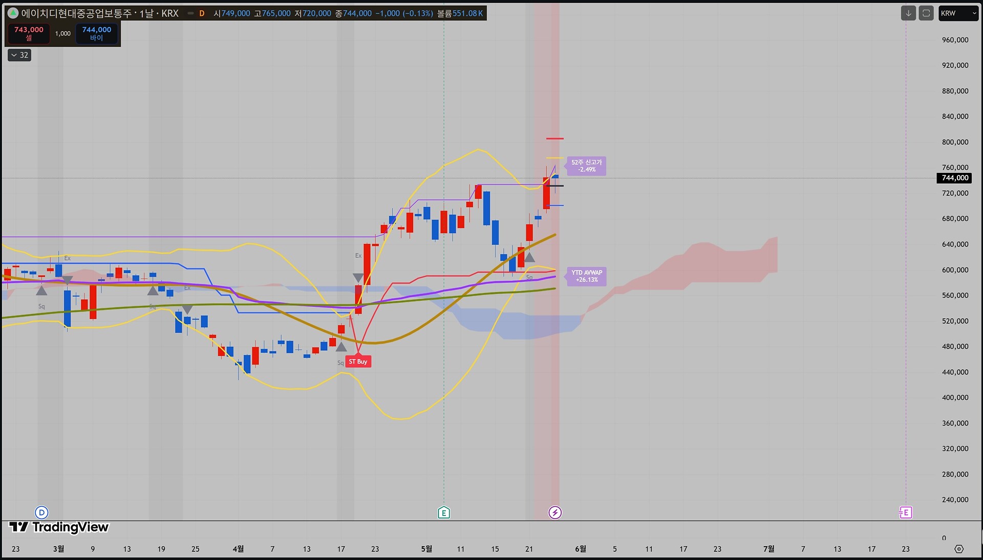Click the red ST Buy signal label

(x=358, y=362)
